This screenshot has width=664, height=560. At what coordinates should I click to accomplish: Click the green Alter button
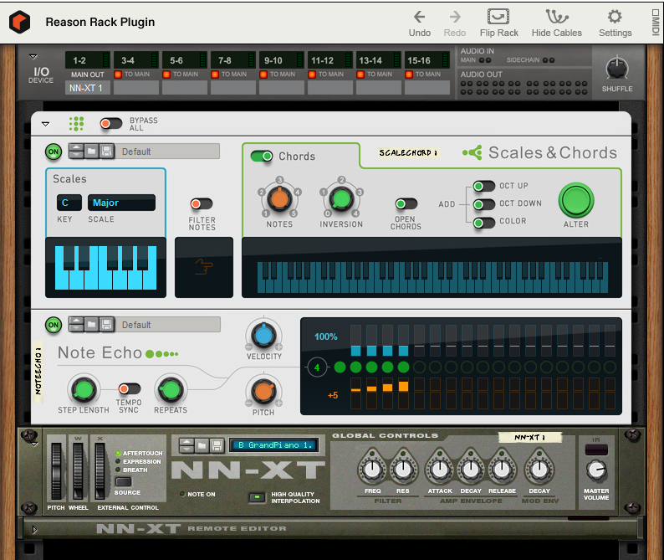pyautogui.click(x=576, y=200)
